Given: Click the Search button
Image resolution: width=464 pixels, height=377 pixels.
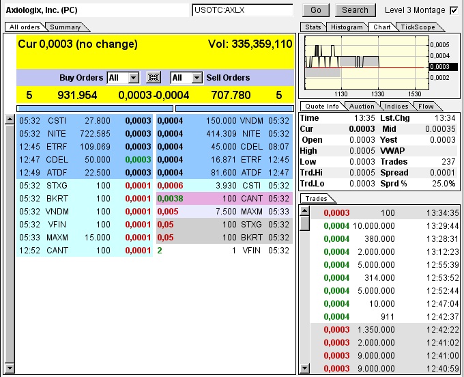Looking at the screenshot, I should click(355, 10).
